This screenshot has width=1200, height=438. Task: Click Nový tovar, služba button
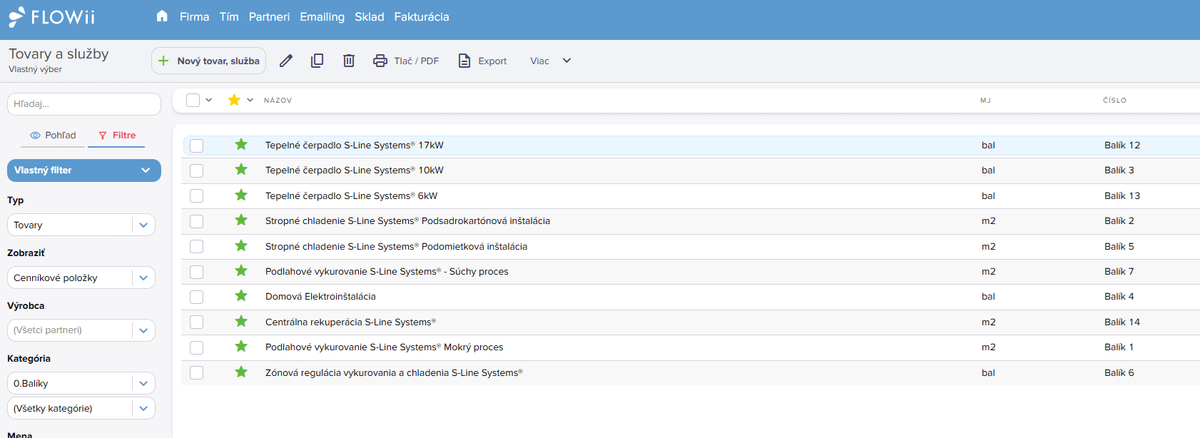[208, 61]
